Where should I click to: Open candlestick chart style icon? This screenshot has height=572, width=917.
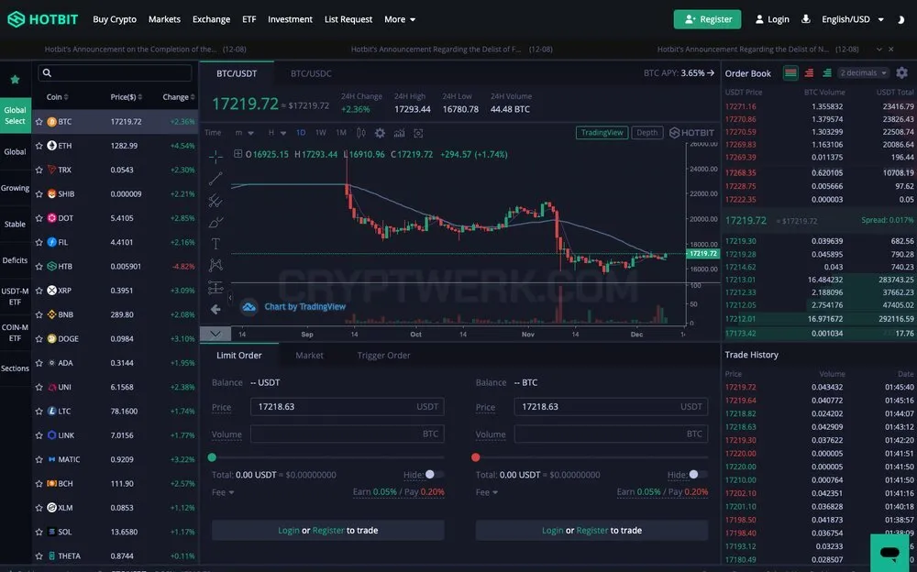click(361, 133)
